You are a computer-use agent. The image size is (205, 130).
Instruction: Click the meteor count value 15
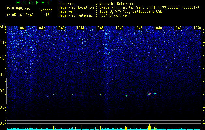[47, 15]
